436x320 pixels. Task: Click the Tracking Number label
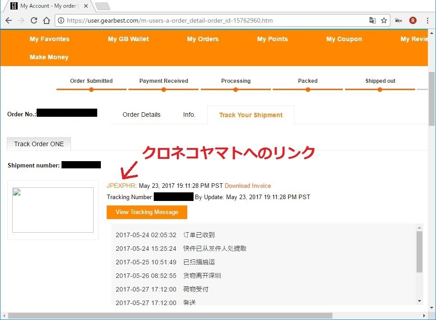click(x=130, y=197)
